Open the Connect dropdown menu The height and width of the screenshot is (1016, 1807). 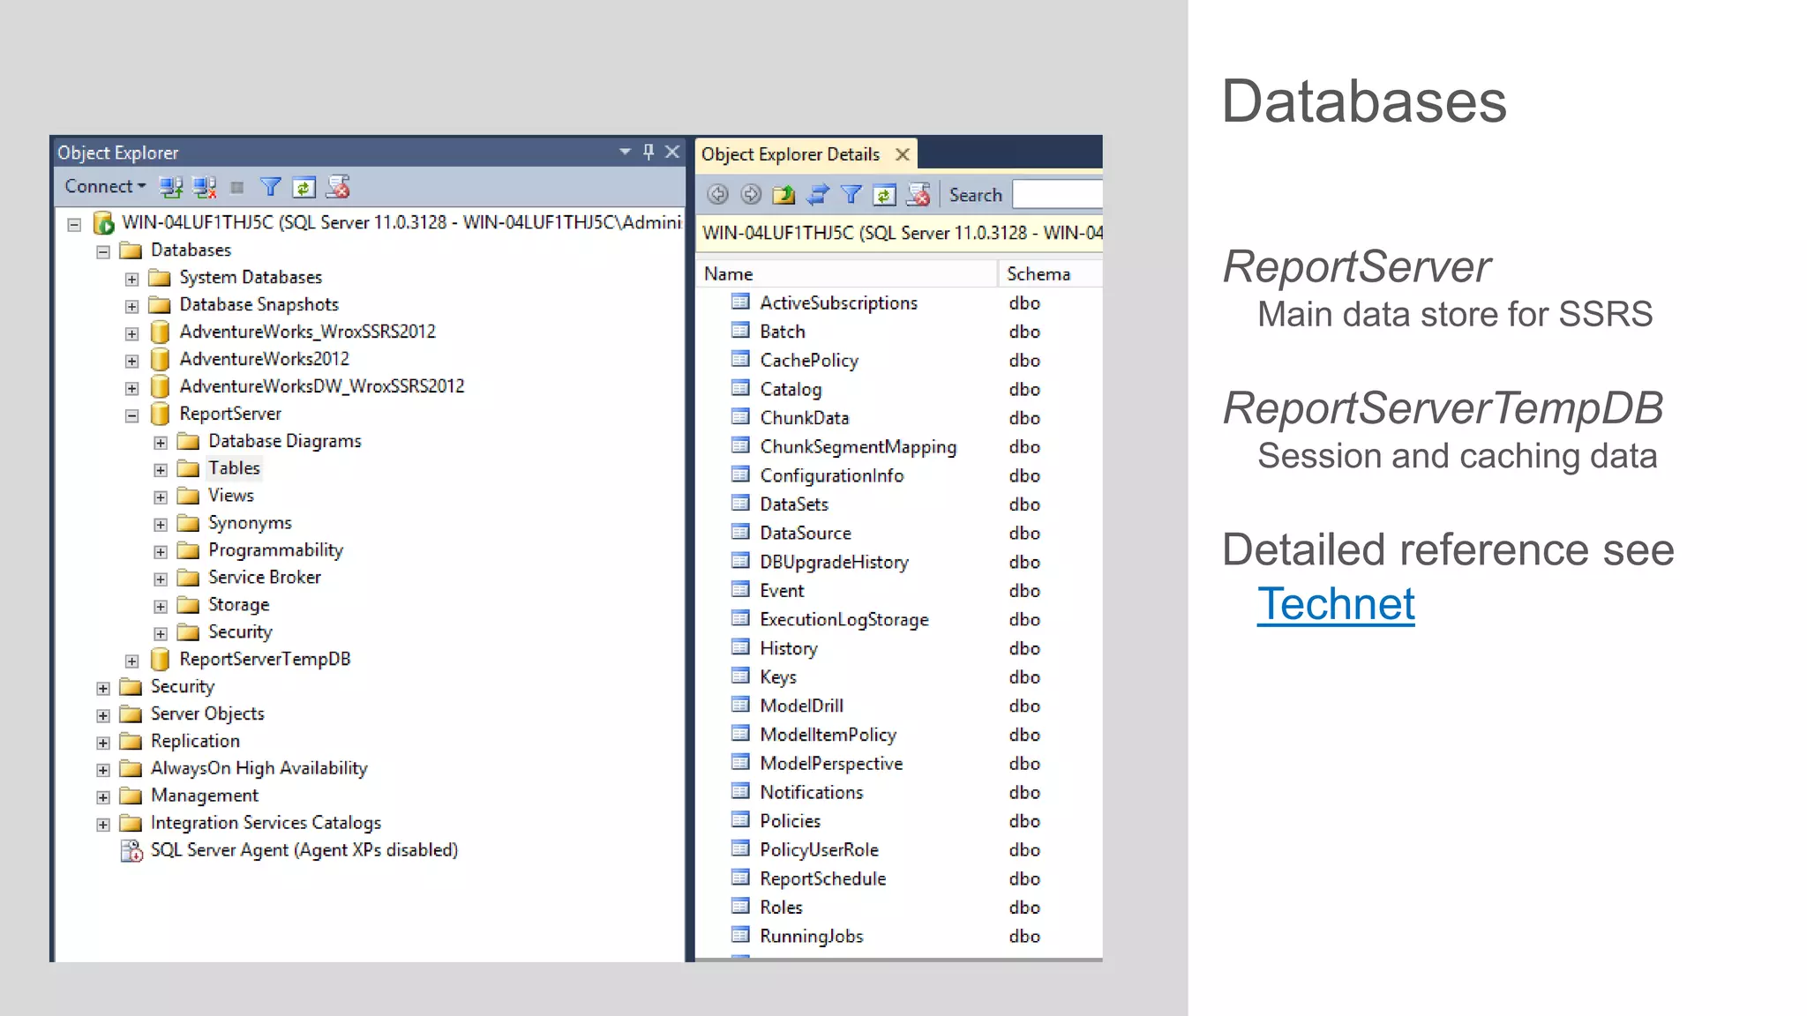point(105,186)
